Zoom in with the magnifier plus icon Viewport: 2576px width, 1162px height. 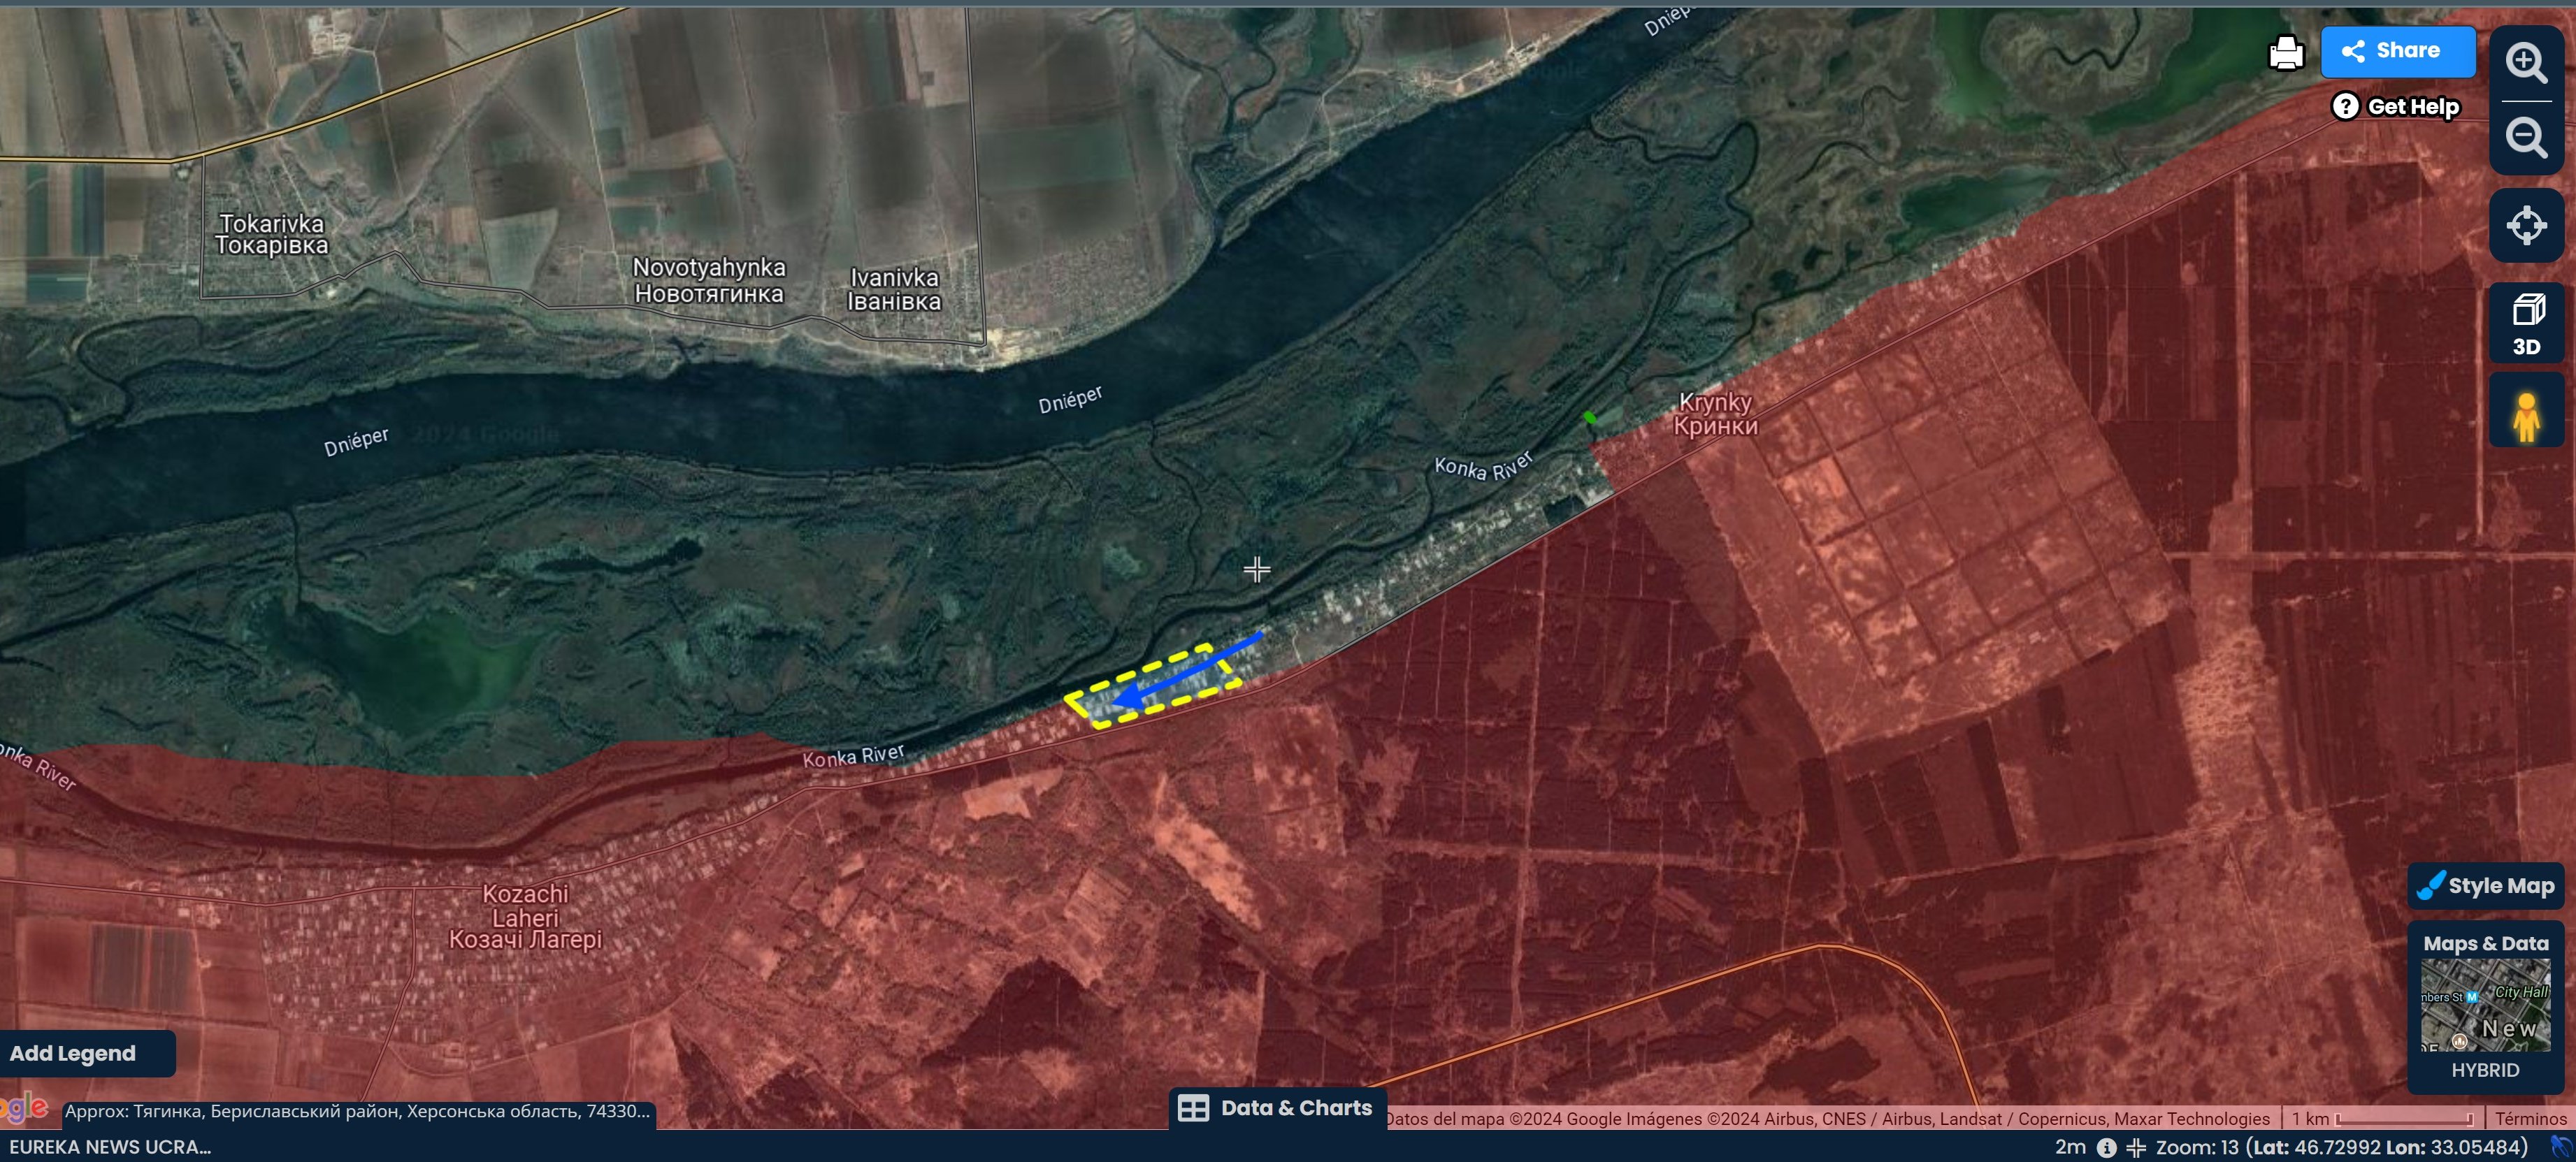pyautogui.click(x=2526, y=63)
